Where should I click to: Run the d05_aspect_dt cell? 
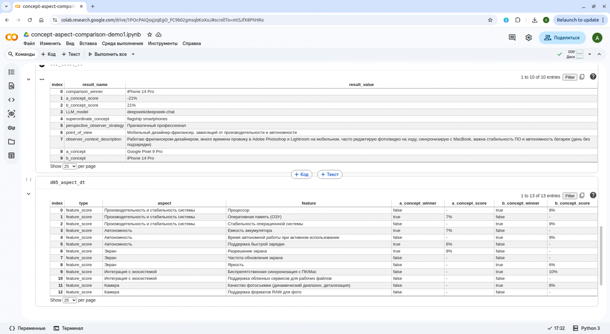coord(29,180)
